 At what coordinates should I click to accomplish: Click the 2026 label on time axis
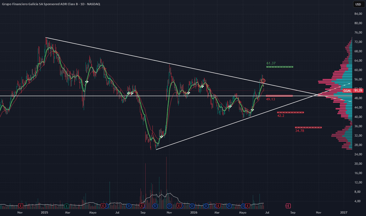pyautogui.click(x=194, y=212)
